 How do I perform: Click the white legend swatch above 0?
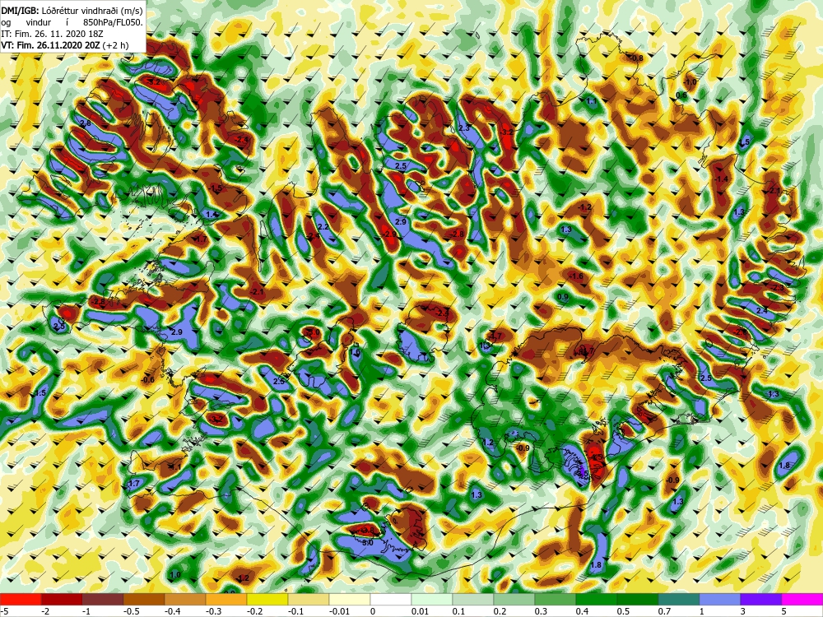(x=391, y=600)
